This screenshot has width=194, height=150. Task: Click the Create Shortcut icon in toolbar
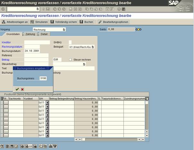click(x=112, y=9)
